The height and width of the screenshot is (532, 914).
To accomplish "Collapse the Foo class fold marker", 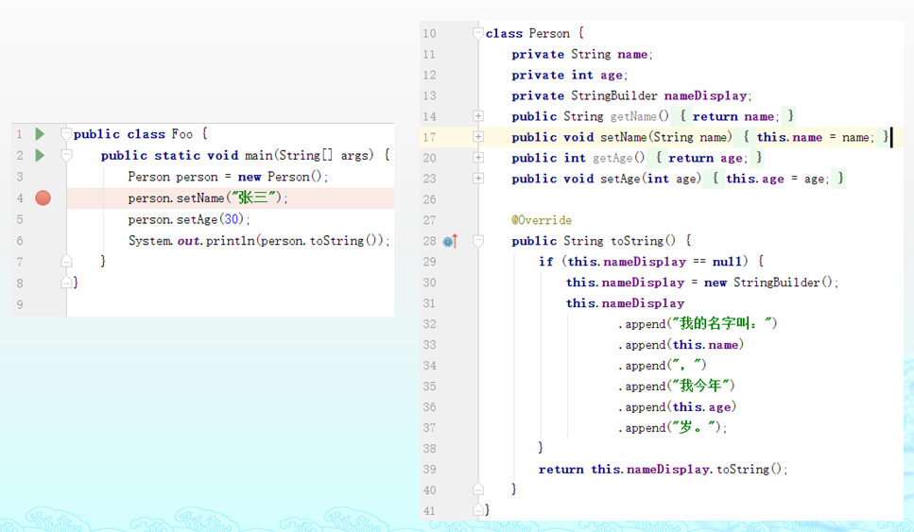I will point(66,134).
